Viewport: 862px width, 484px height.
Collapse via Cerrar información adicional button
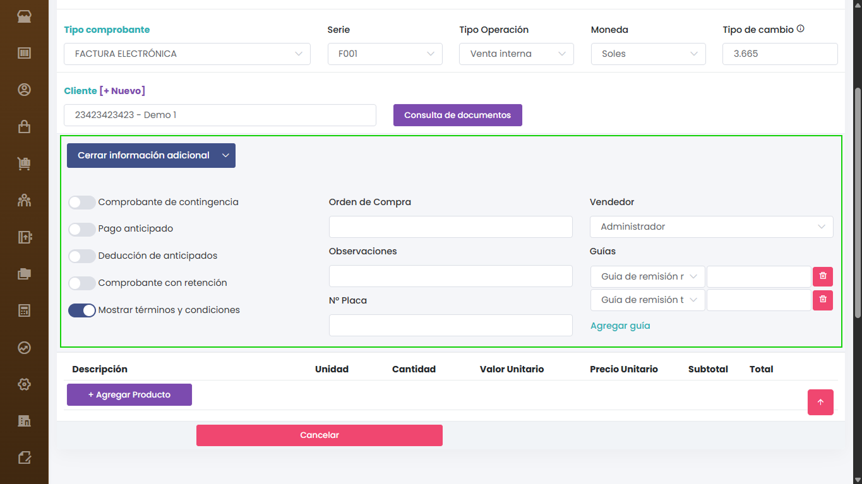click(151, 155)
